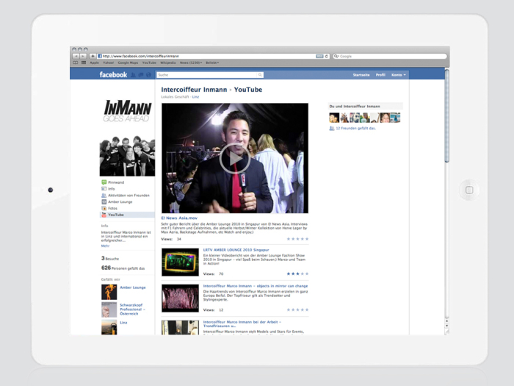The height and width of the screenshot is (386, 514).
Task: Click the Aktivitäten von Freunden icon
Action: point(104,196)
